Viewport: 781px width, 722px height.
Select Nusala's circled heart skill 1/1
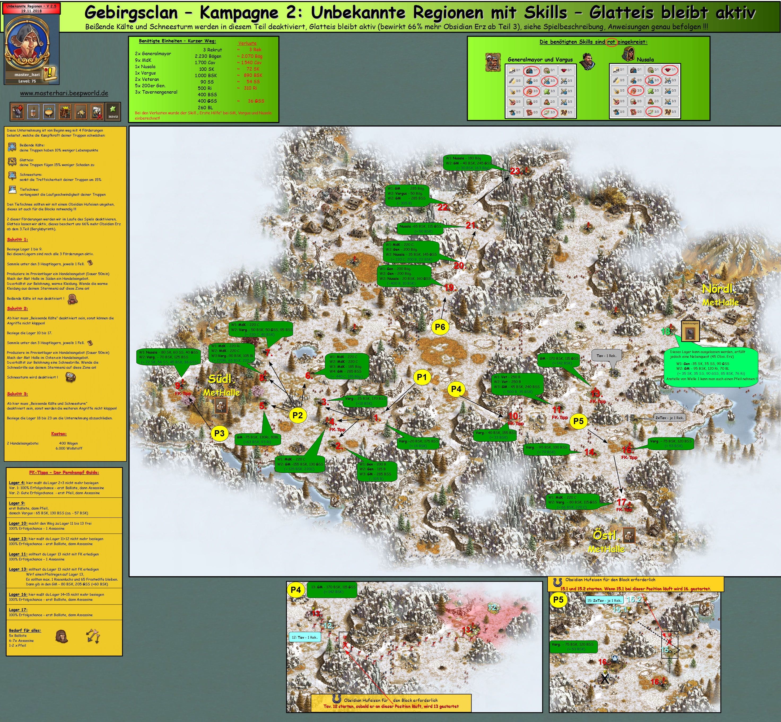[670, 70]
